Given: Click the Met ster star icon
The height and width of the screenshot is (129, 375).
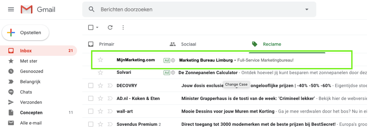Looking at the screenshot, I should [x=11, y=61].
